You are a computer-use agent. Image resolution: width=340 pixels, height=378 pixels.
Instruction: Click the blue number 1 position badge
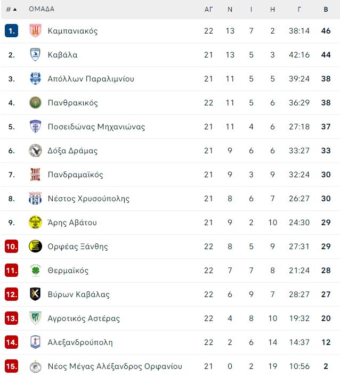click(x=11, y=31)
